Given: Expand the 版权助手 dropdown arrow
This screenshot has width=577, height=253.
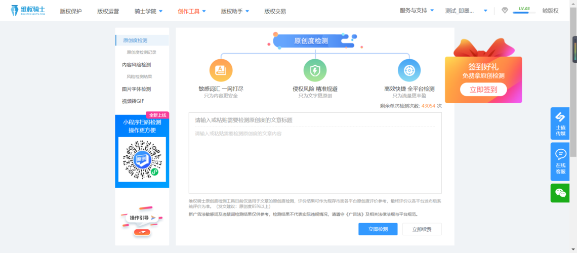Looking at the screenshot, I should pyautogui.click(x=248, y=11).
